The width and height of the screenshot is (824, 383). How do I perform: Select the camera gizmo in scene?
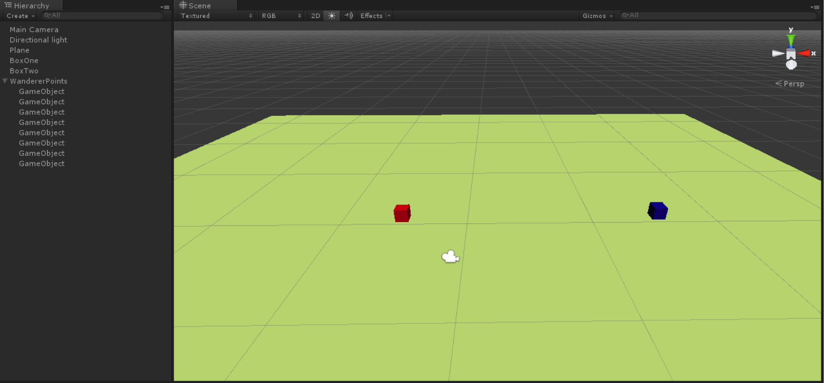(450, 257)
